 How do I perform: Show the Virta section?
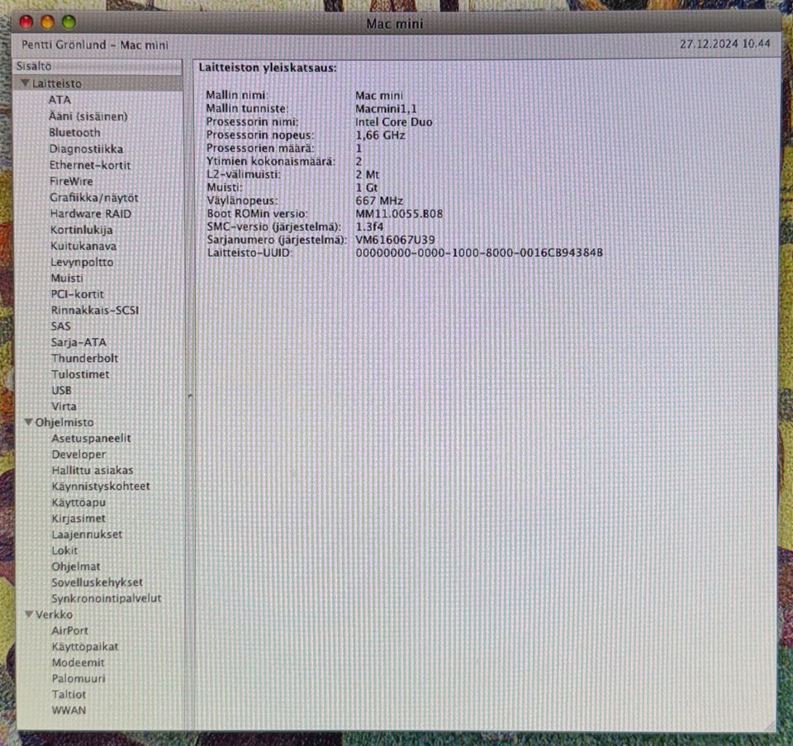pyautogui.click(x=64, y=406)
